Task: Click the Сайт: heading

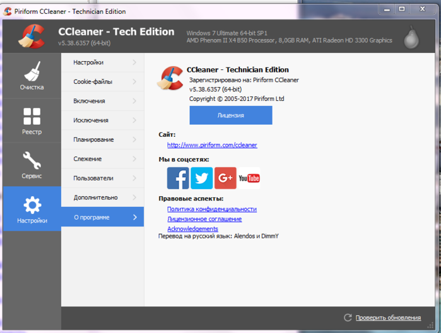Action: [167, 135]
